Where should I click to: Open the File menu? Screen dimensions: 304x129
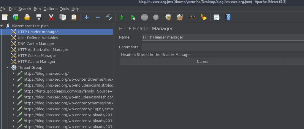(3, 9)
